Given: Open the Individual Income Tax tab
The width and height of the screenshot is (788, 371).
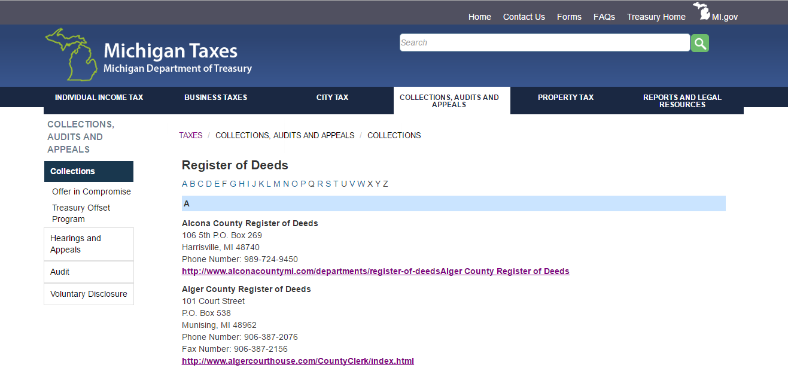Looking at the screenshot, I should click(98, 97).
